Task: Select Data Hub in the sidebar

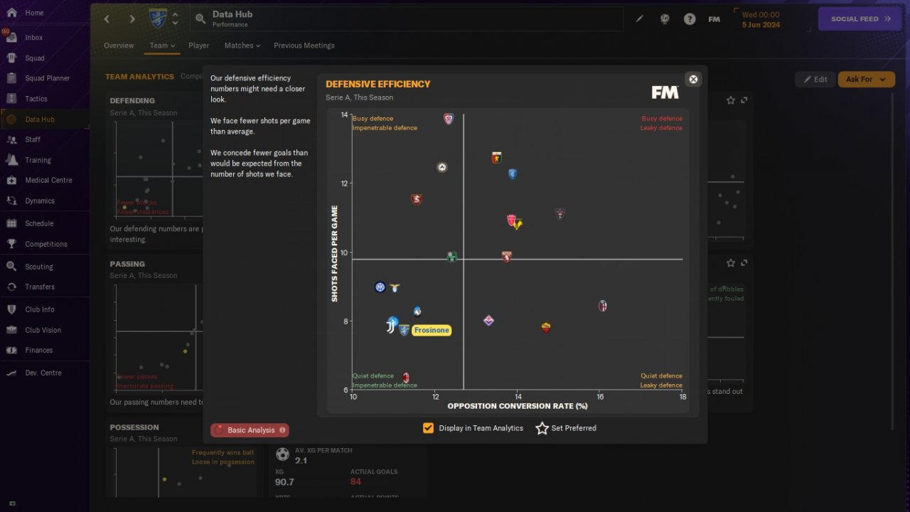Action: pyautogui.click(x=45, y=119)
